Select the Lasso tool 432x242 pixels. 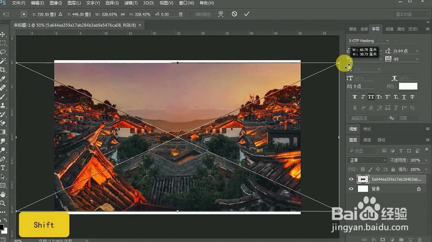point(3,52)
